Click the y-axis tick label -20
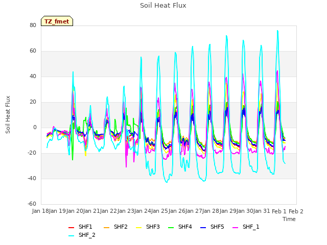 pos(32,153)
